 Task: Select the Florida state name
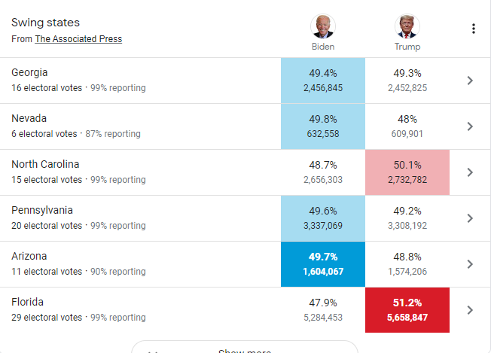click(28, 302)
